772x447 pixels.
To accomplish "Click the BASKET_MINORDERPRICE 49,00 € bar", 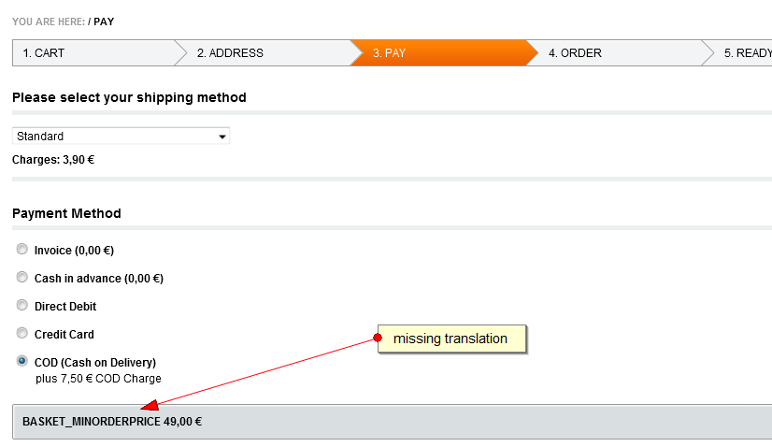I will coord(393,422).
